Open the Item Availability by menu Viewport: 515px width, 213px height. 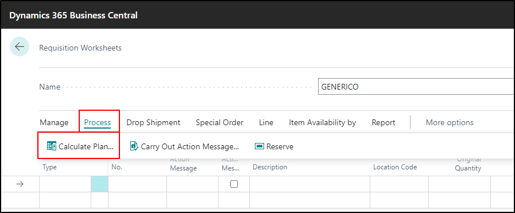pyautogui.click(x=323, y=123)
